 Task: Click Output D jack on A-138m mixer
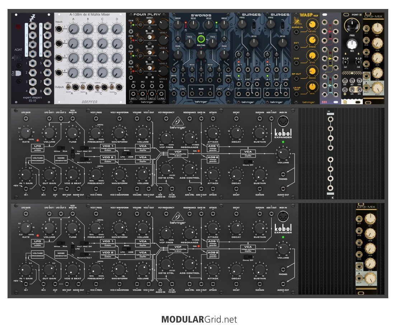pyautogui.click(x=119, y=87)
